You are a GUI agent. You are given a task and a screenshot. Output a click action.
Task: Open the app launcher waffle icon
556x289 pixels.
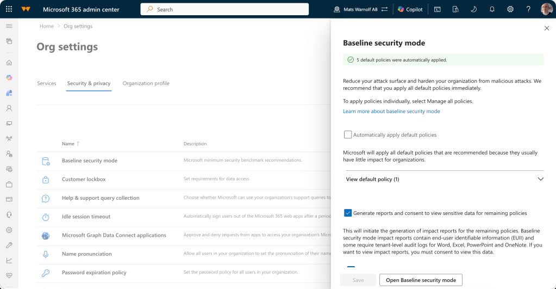pos(9,9)
